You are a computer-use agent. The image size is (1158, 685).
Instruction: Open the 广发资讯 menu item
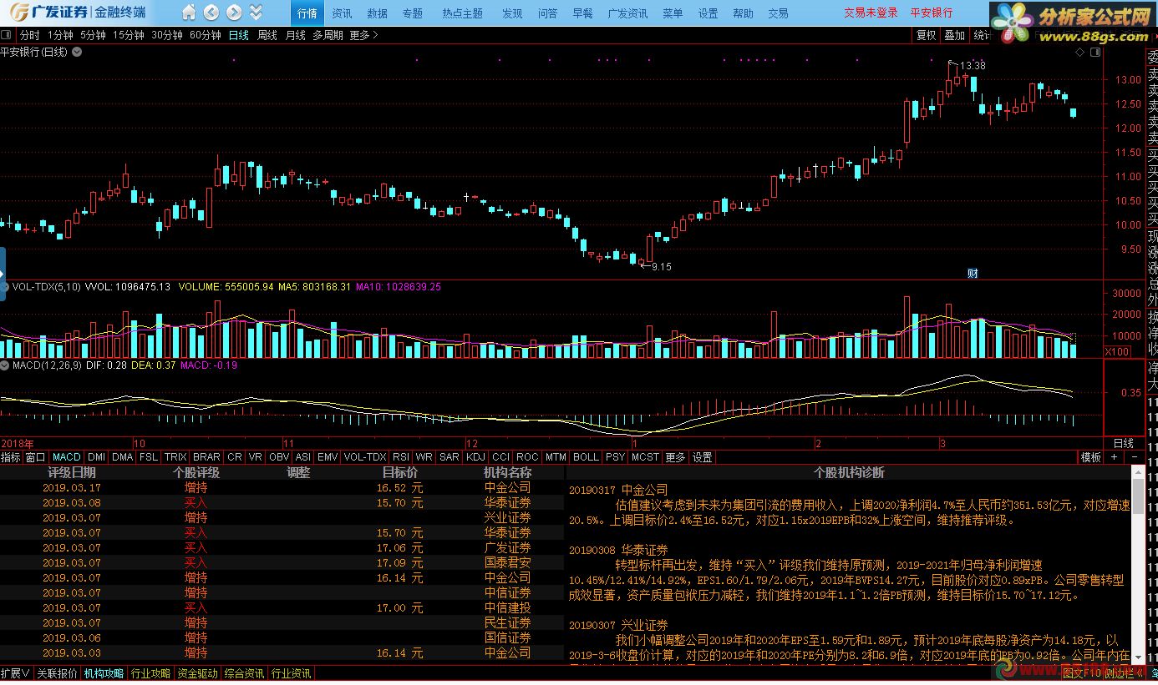coord(627,13)
